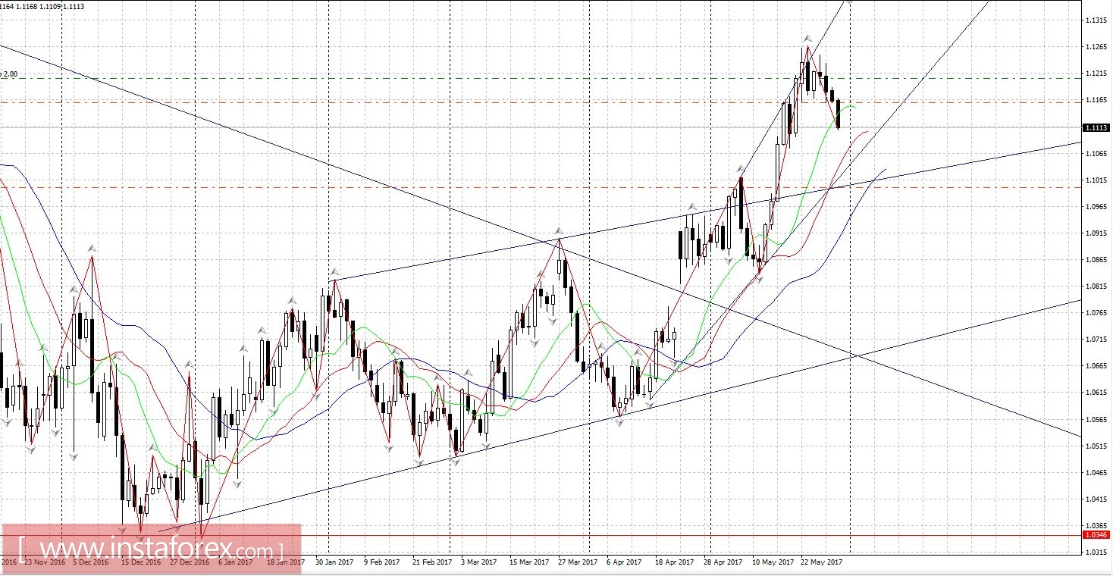Select the 2.00 expansion level label on the left
Viewport: 1113px width, 576px height.
click(9, 74)
